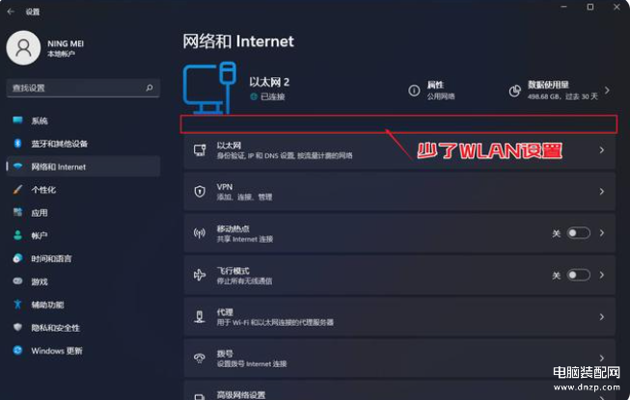Click the 属性 info icon
This screenshot has width=630, height=400.
point(414,91)
